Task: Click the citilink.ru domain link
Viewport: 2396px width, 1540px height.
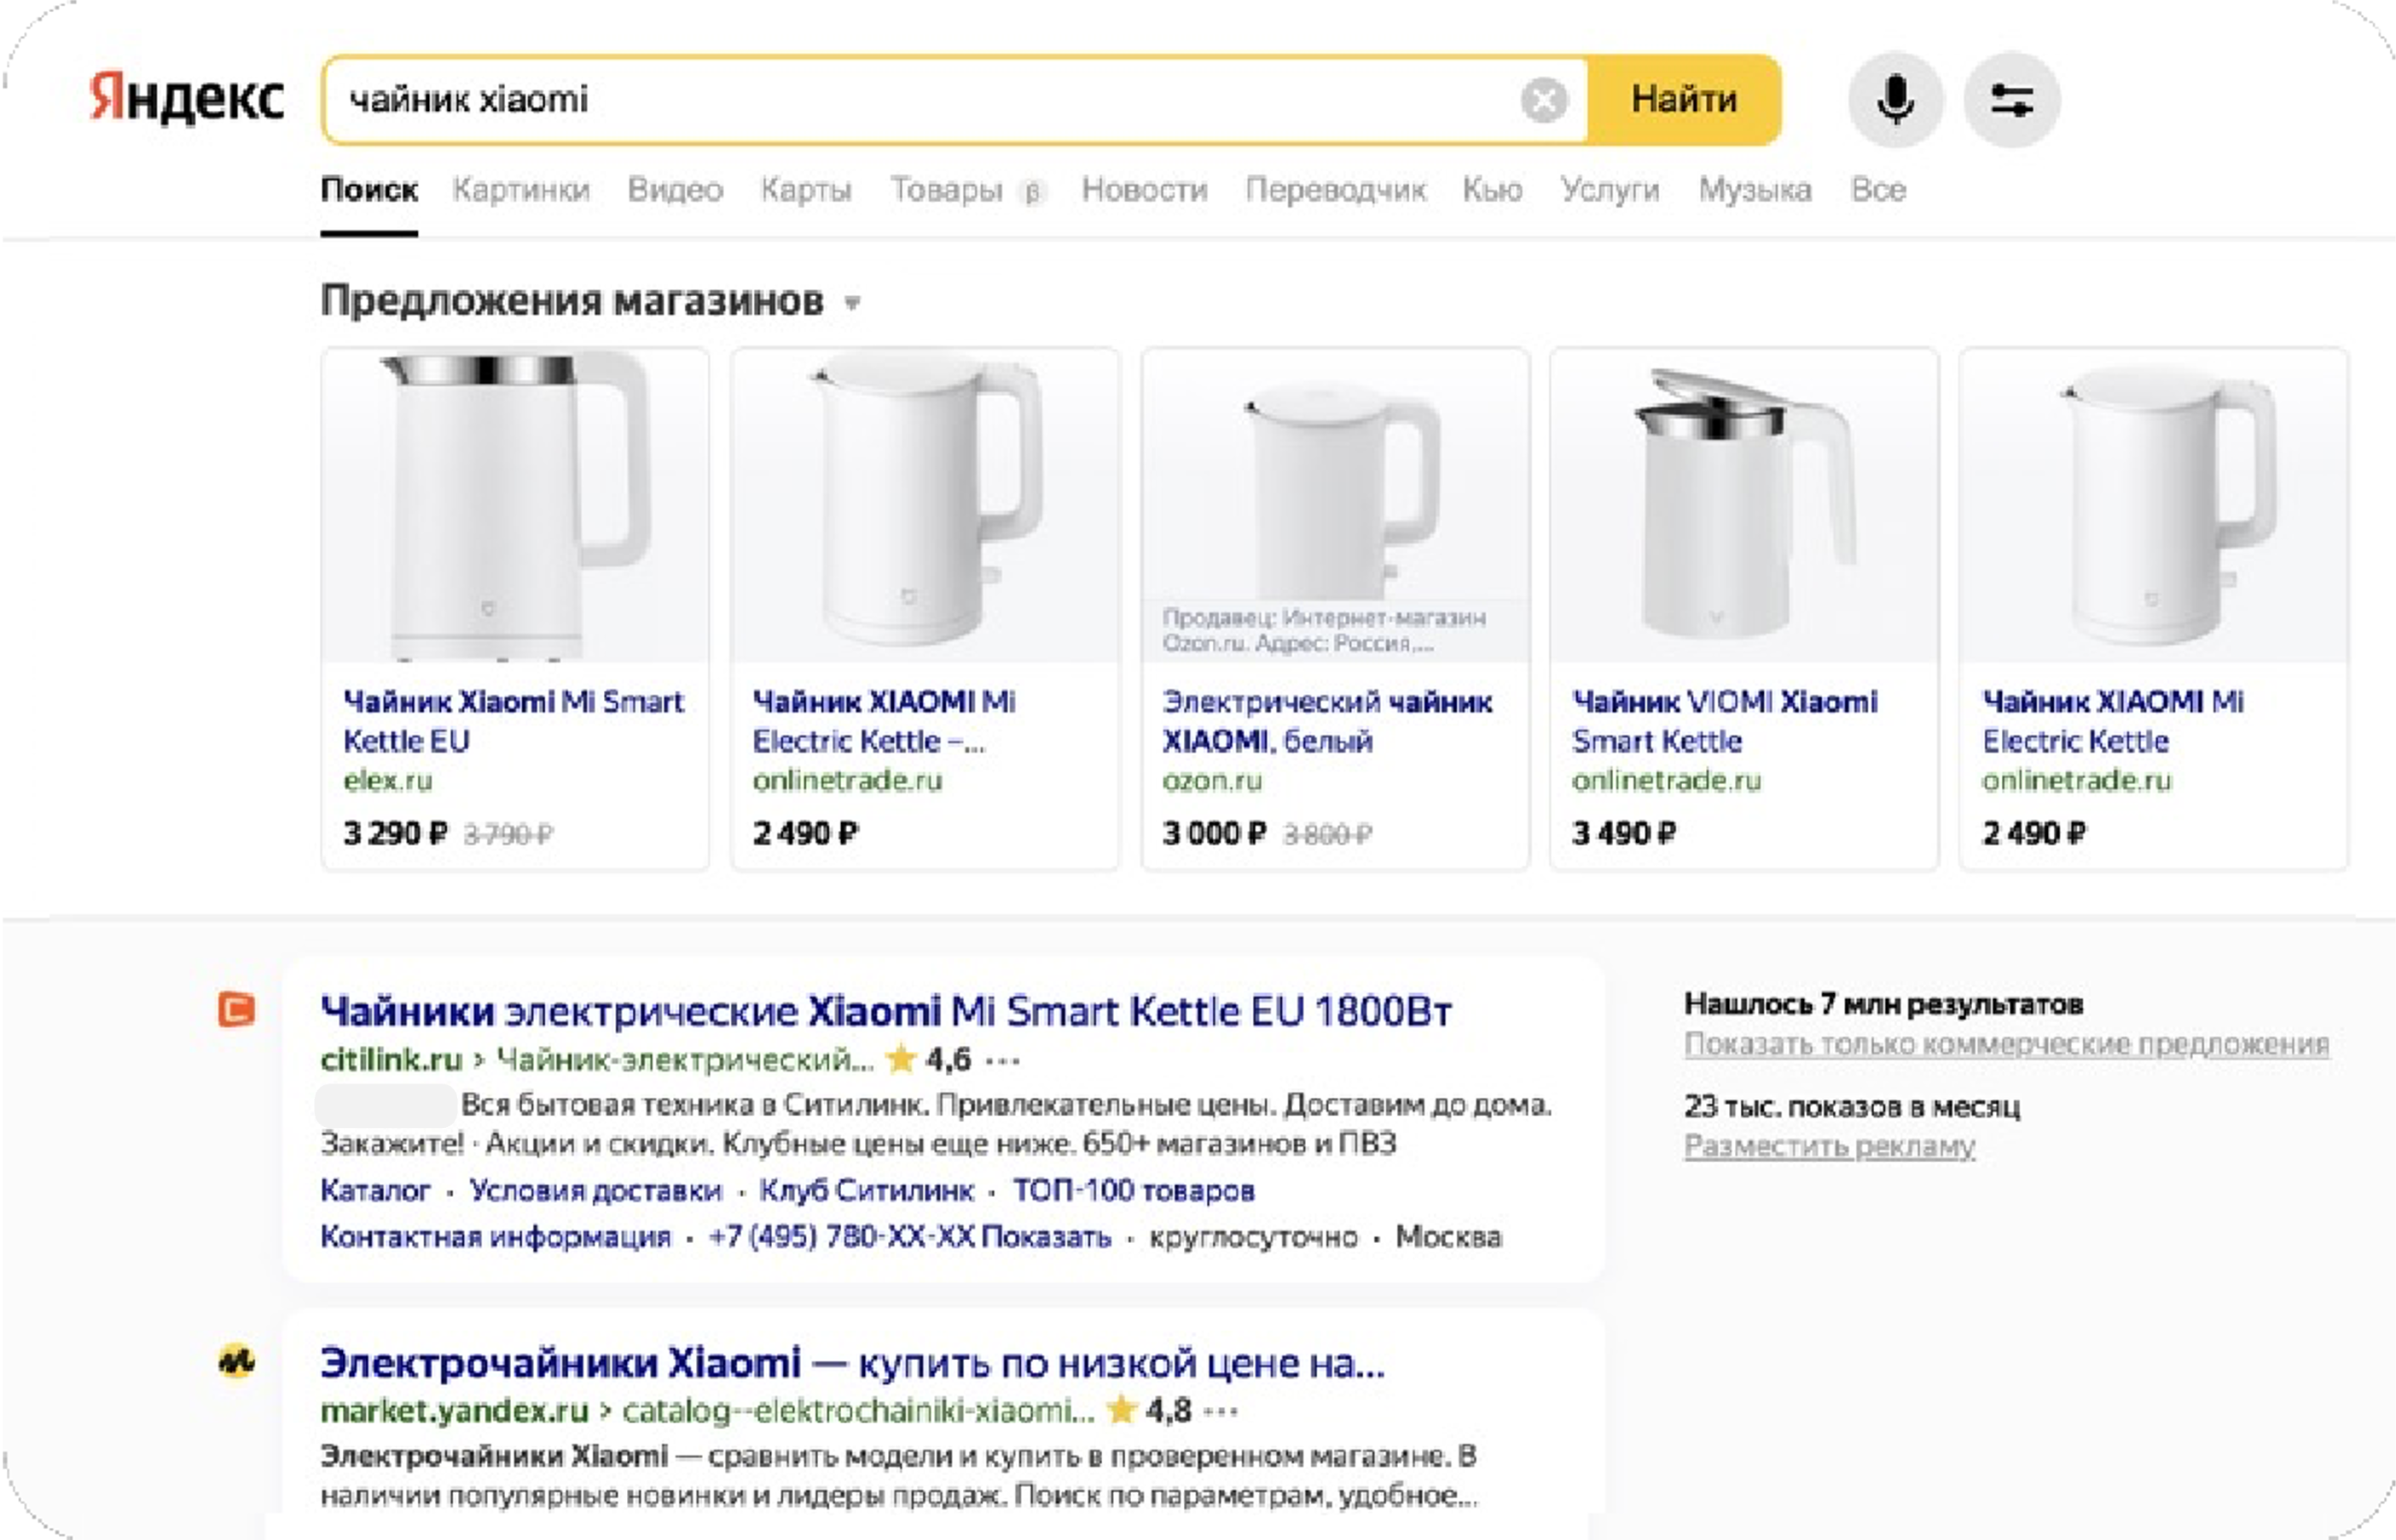Action: (391, 1059)
